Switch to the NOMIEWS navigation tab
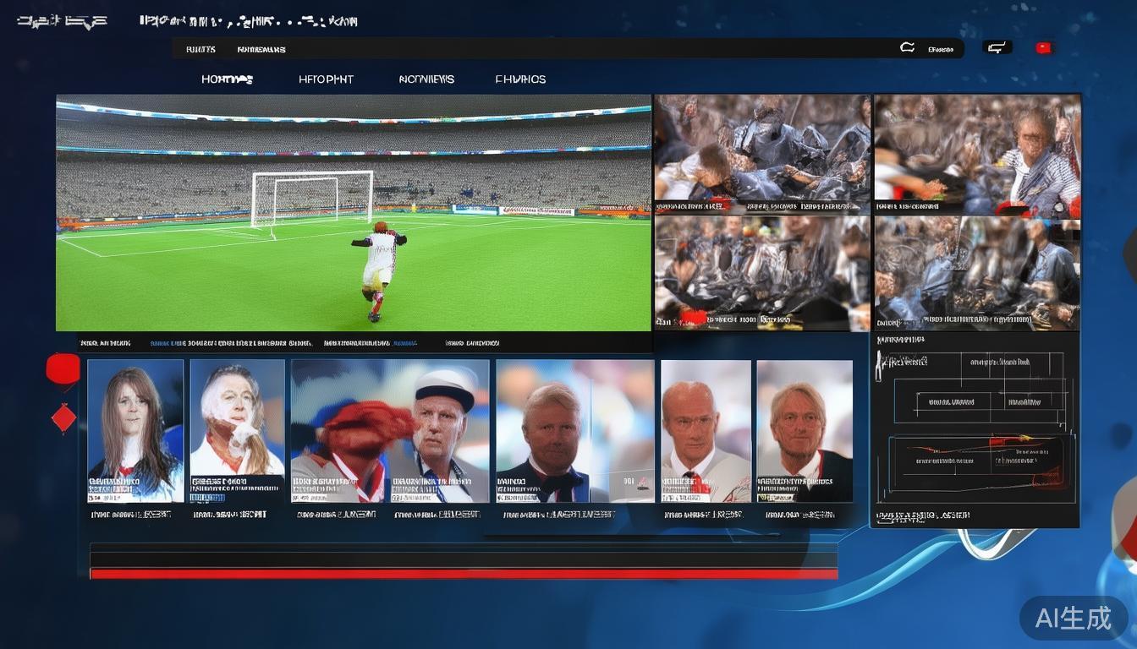Screen dimensions: 1137x649 pyautogui.click(x=426, y=79)
